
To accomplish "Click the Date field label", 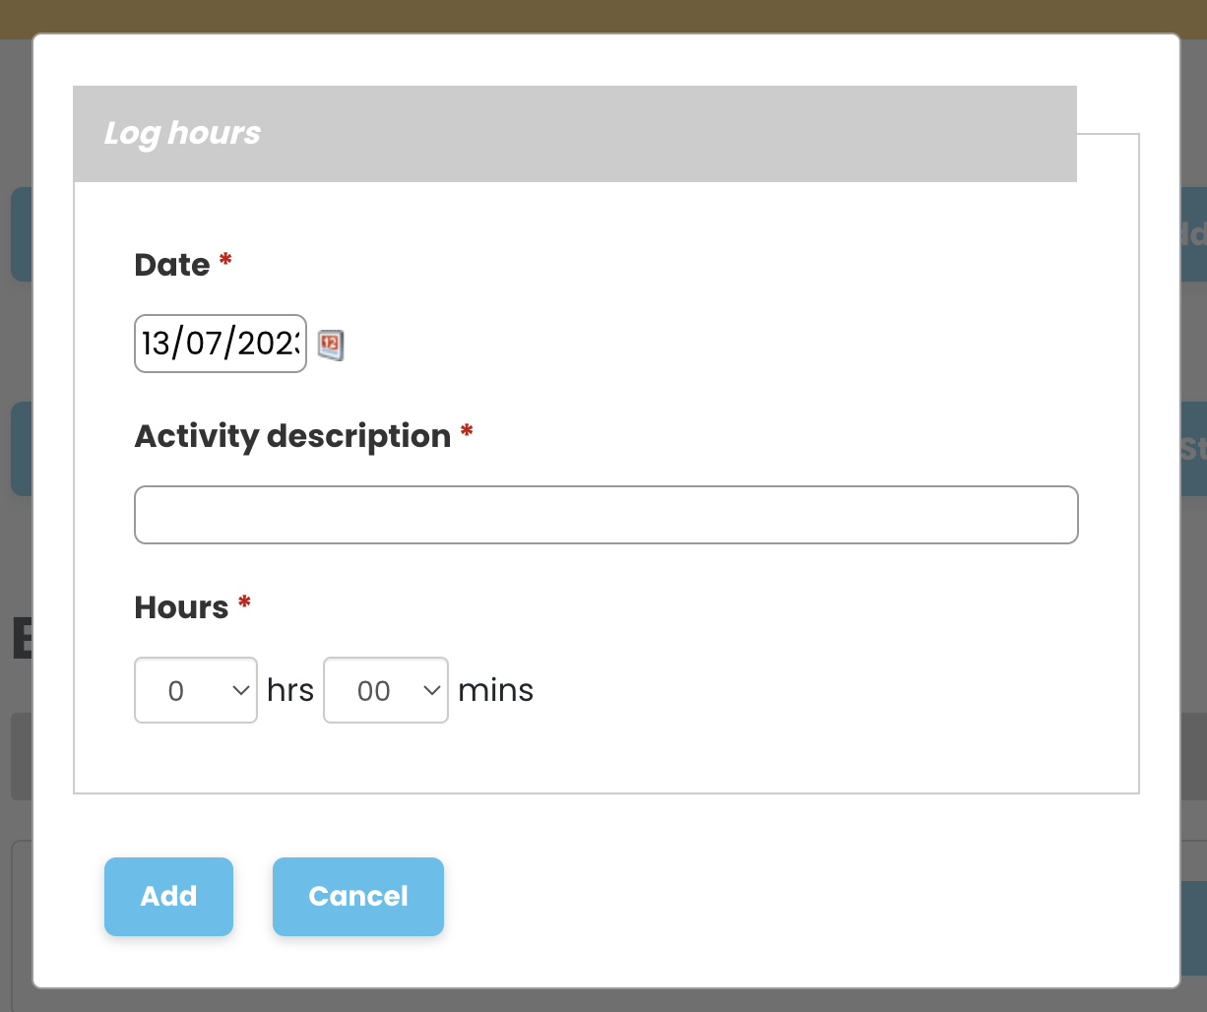I will (172, 265).
